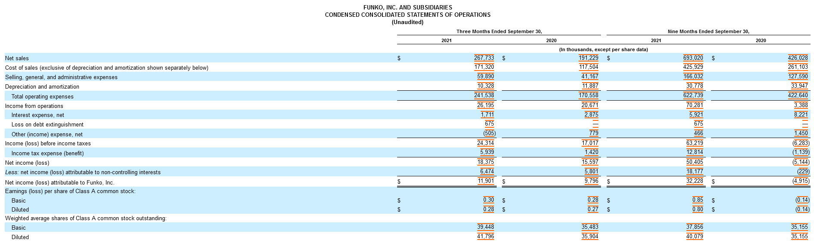Screen dimensions: 814x246
Task: Click depreciation and amortization value 10,328
Action: pyautogui.click(x=485, y=86)
